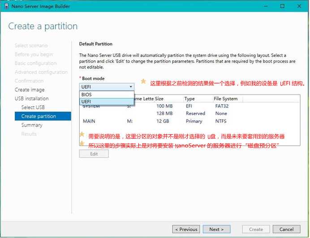Select the MAIN partition row
Viewport: 310px width, 238px height.
(190, 121)
